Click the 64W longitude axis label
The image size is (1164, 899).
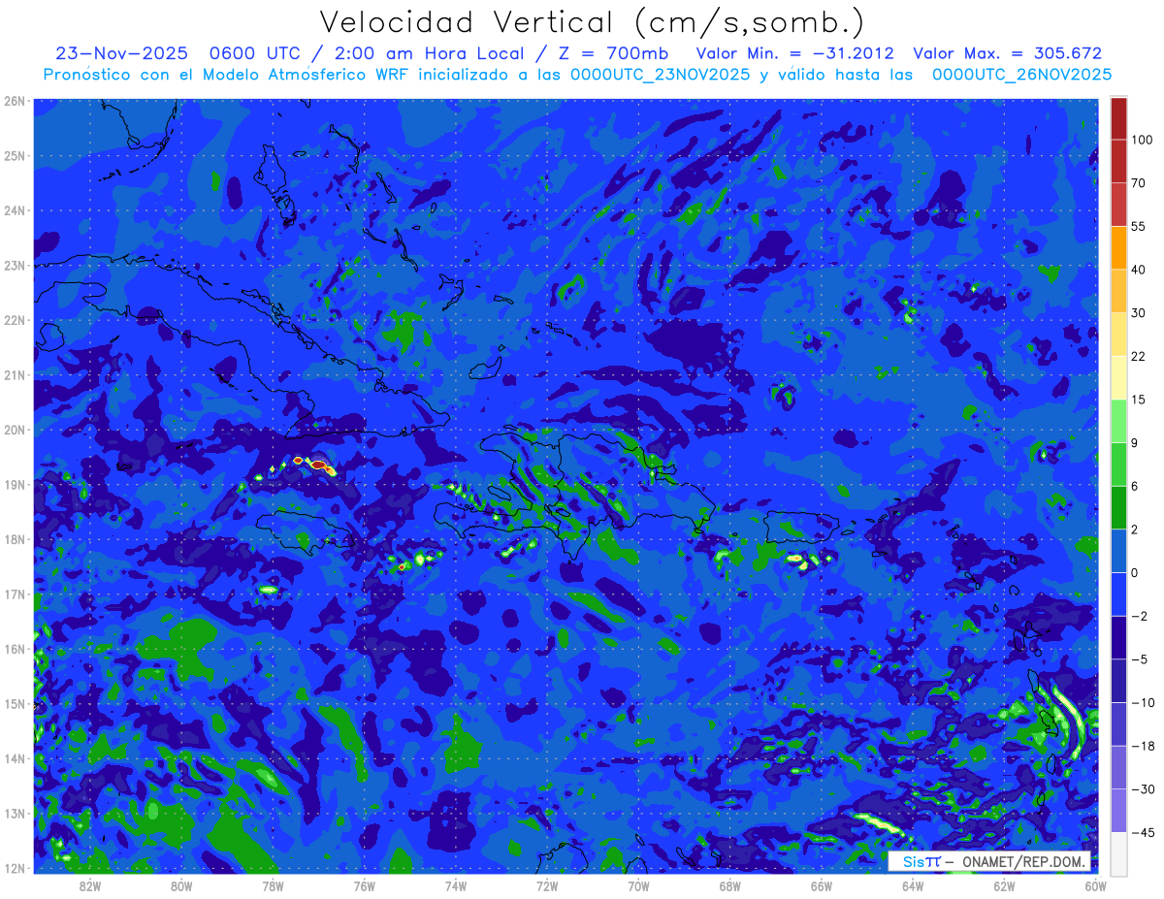point(913,885)
